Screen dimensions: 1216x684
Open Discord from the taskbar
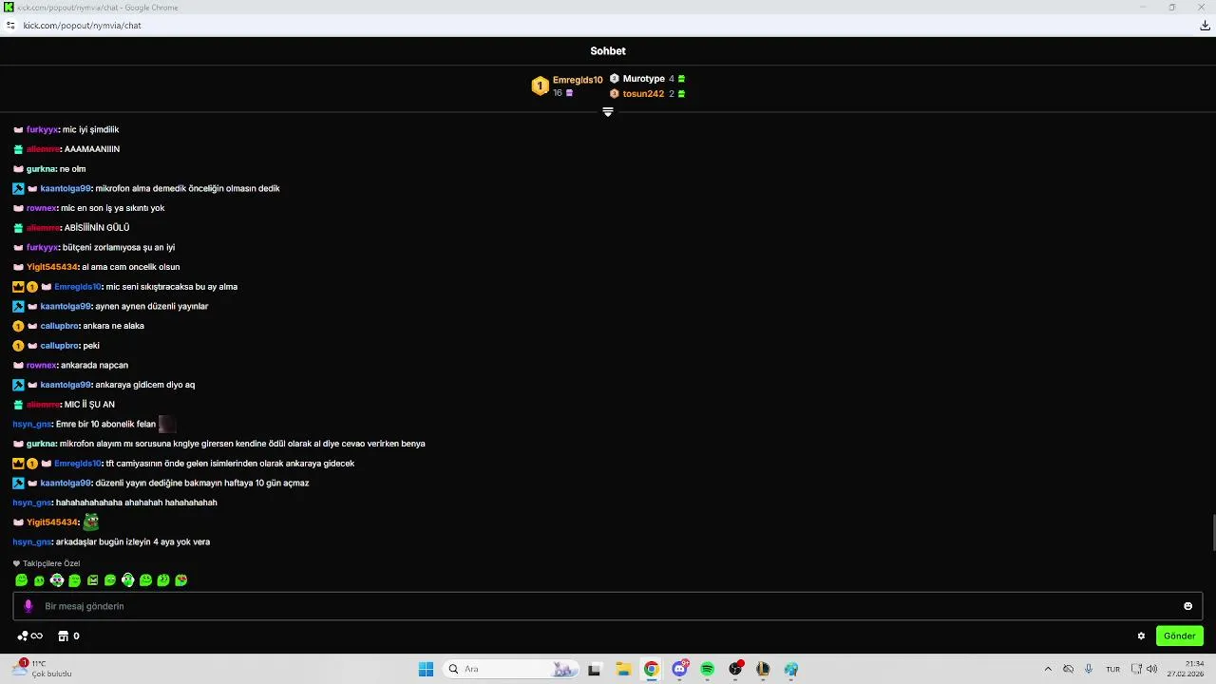(x=680, y=669)
